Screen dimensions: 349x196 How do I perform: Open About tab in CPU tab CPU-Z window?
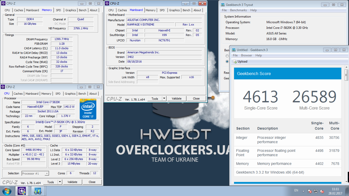(93, 94)
